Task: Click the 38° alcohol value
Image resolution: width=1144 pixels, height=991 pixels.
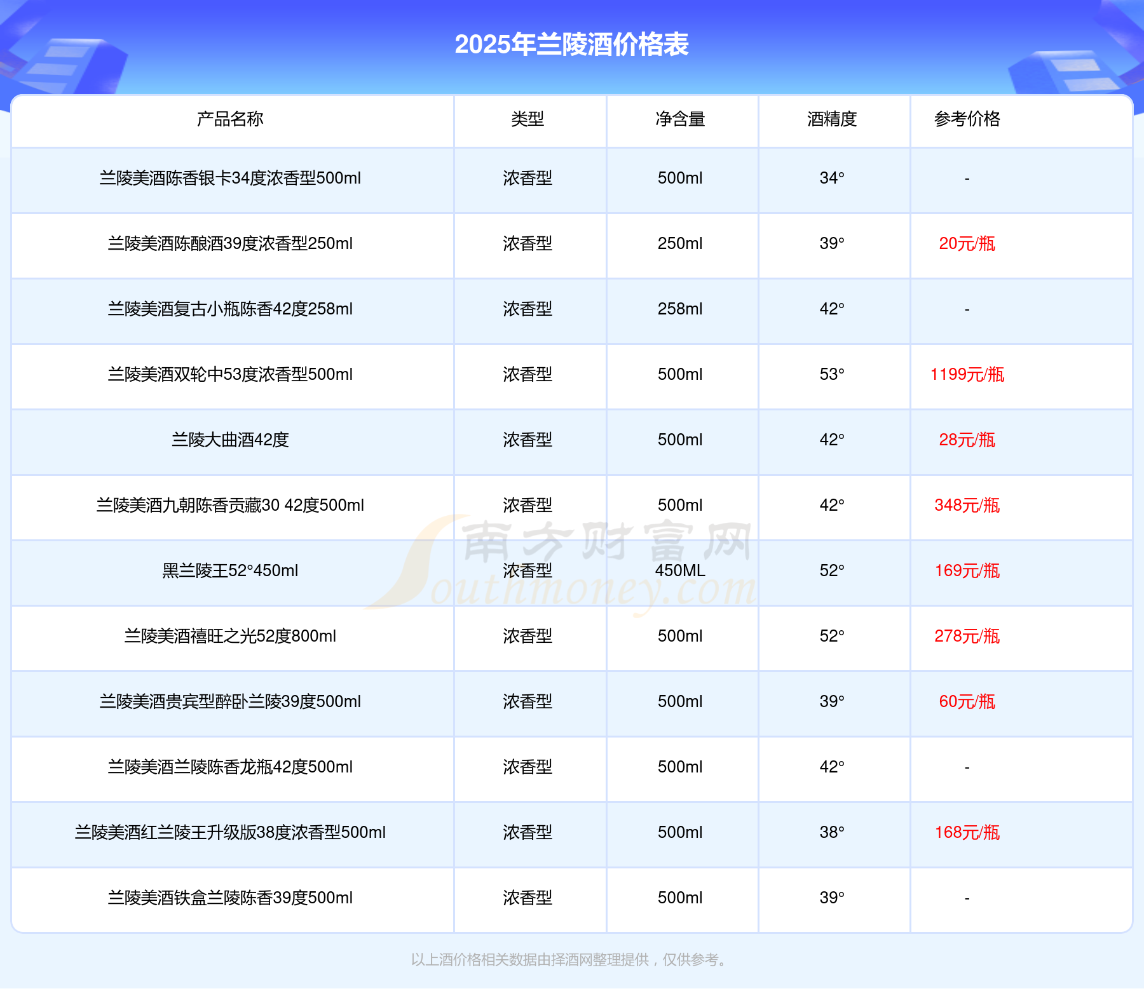Action: click(x=832, y=832)
